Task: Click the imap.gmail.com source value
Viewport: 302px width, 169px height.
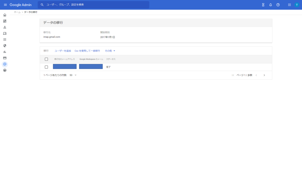Action: point(52,37)
